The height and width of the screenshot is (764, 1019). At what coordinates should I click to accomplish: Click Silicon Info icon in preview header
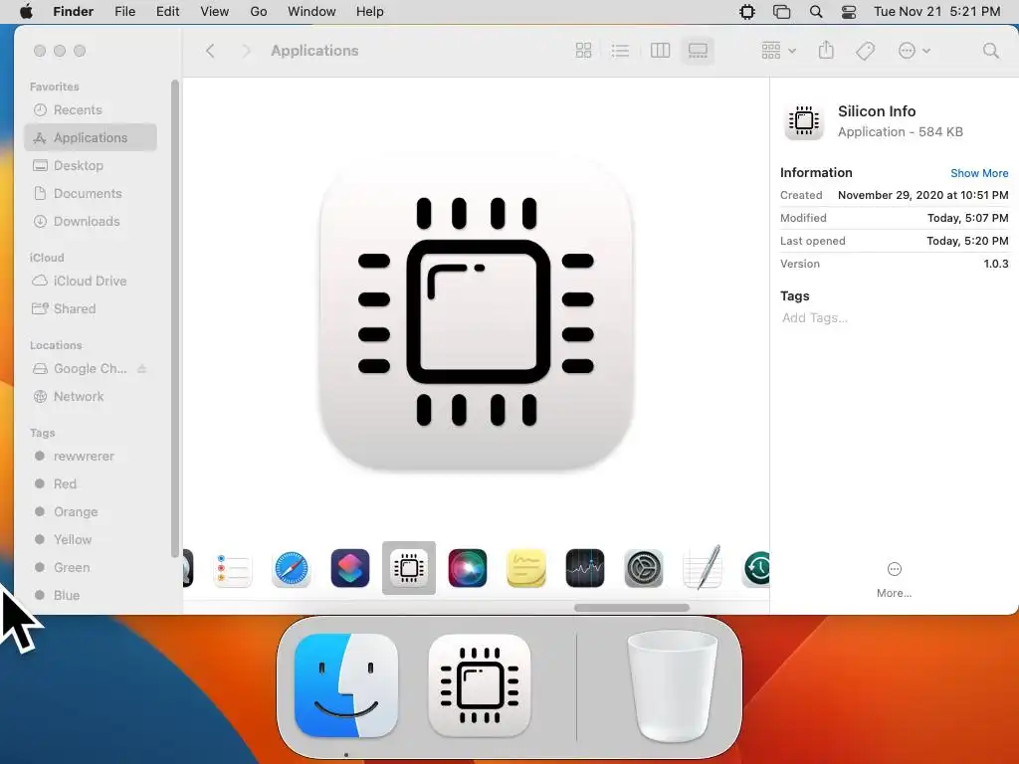(804, 120)
